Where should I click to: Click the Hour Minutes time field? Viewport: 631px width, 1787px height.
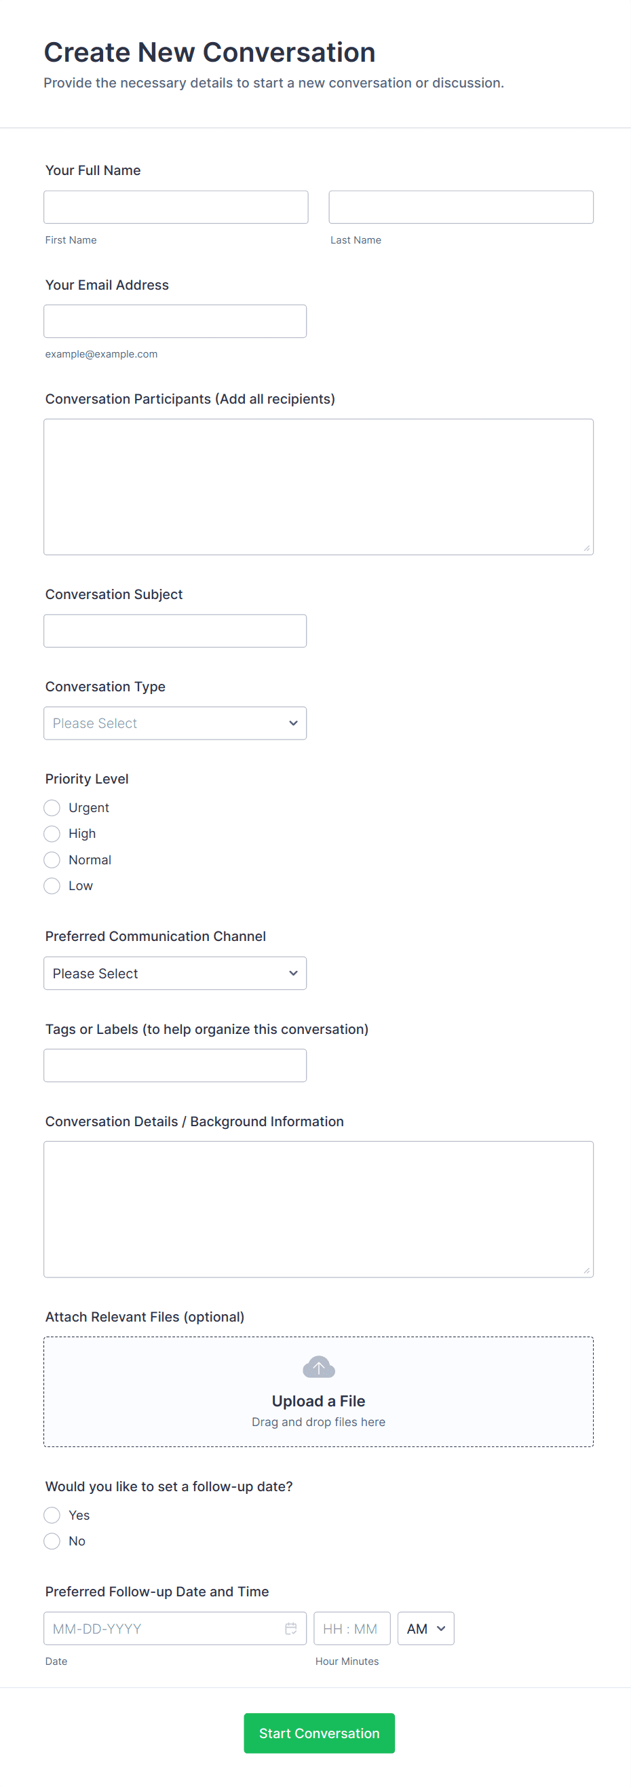pyautogui.click(x=351, y=1628)
